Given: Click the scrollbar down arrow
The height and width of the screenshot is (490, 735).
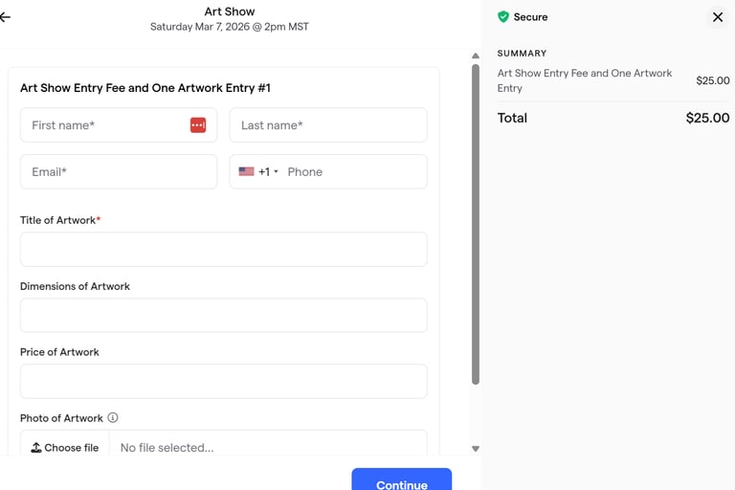Looking at the screenshot, I should coord(476,449).
